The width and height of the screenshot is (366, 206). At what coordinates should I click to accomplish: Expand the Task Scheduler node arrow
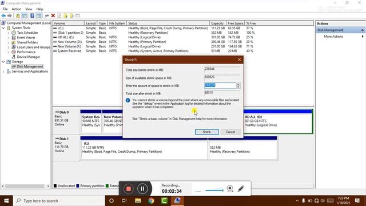click(x=9, y=33)
